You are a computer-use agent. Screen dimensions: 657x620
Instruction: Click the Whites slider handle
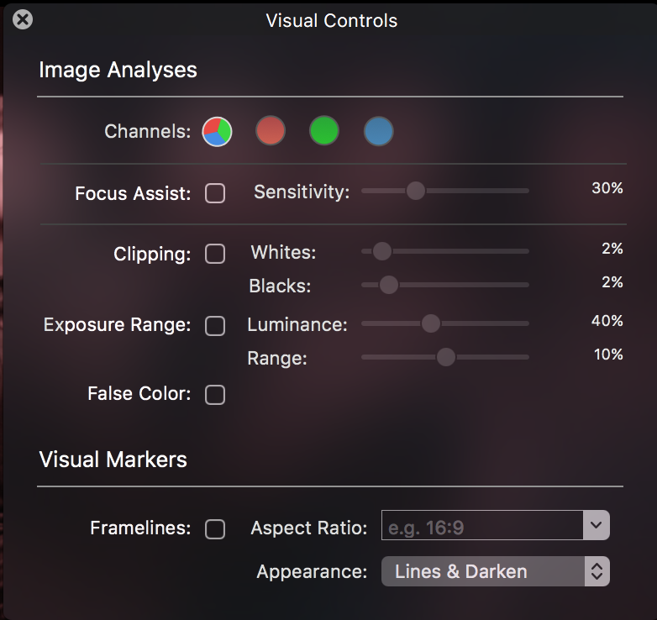tap(381, 251)
